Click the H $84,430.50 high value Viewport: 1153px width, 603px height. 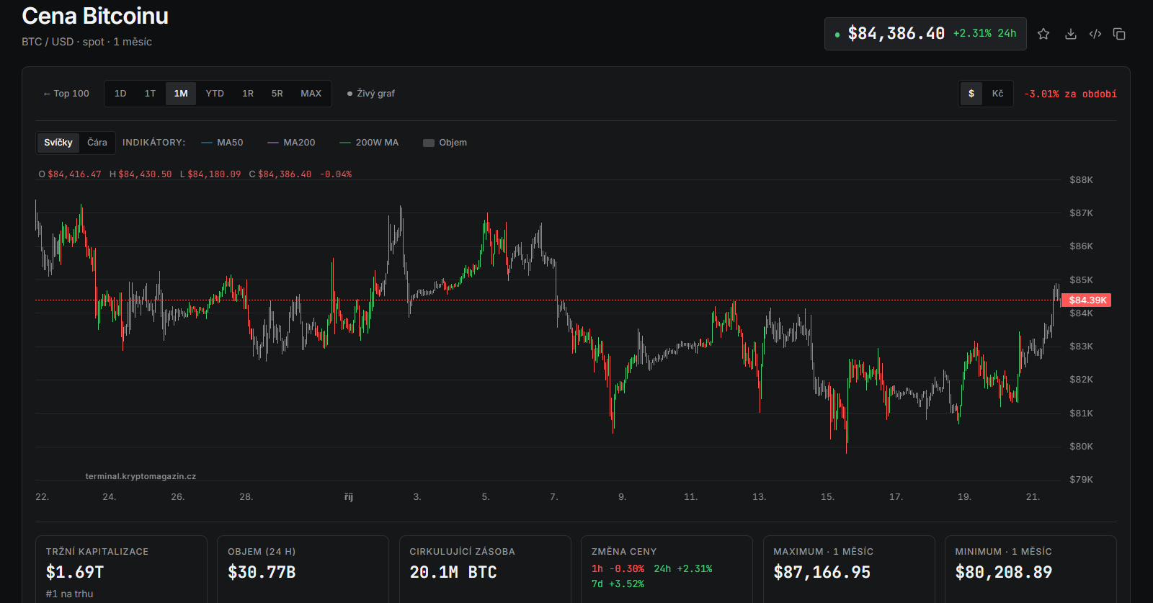pyautogui.click(x=141, y=174)
